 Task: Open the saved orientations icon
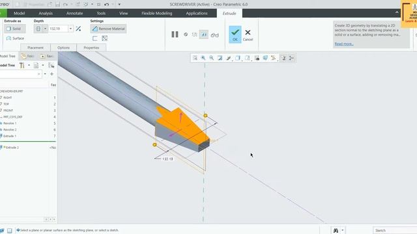click(x=248, y=58)
